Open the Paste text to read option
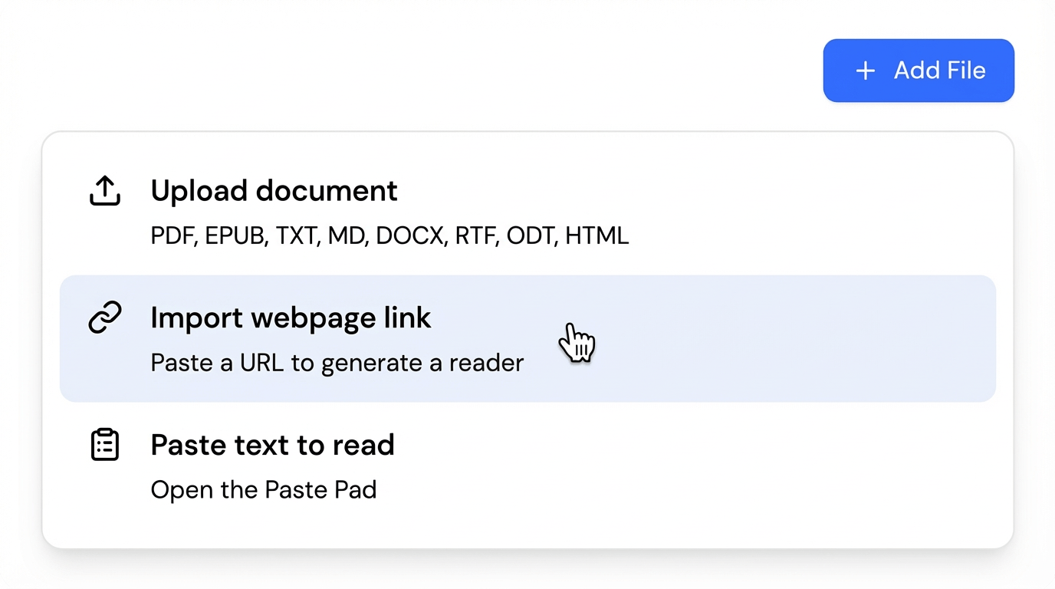The image size is (1055, 589). pos(272,445)
